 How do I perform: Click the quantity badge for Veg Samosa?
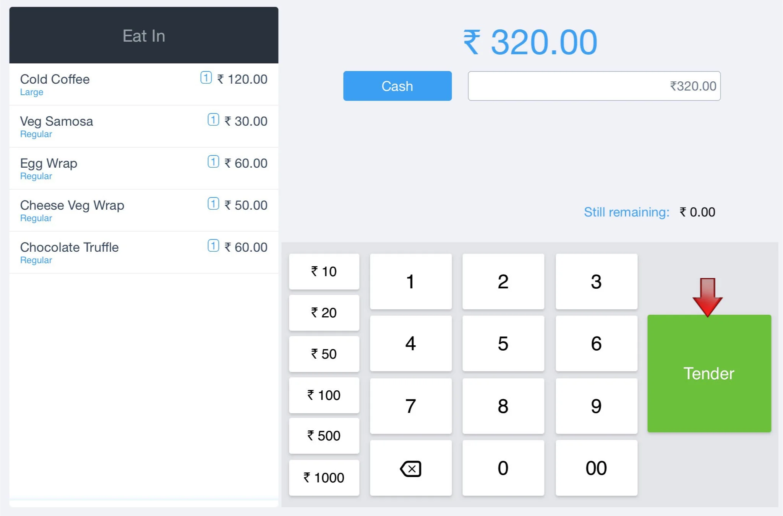pos(213,120)
